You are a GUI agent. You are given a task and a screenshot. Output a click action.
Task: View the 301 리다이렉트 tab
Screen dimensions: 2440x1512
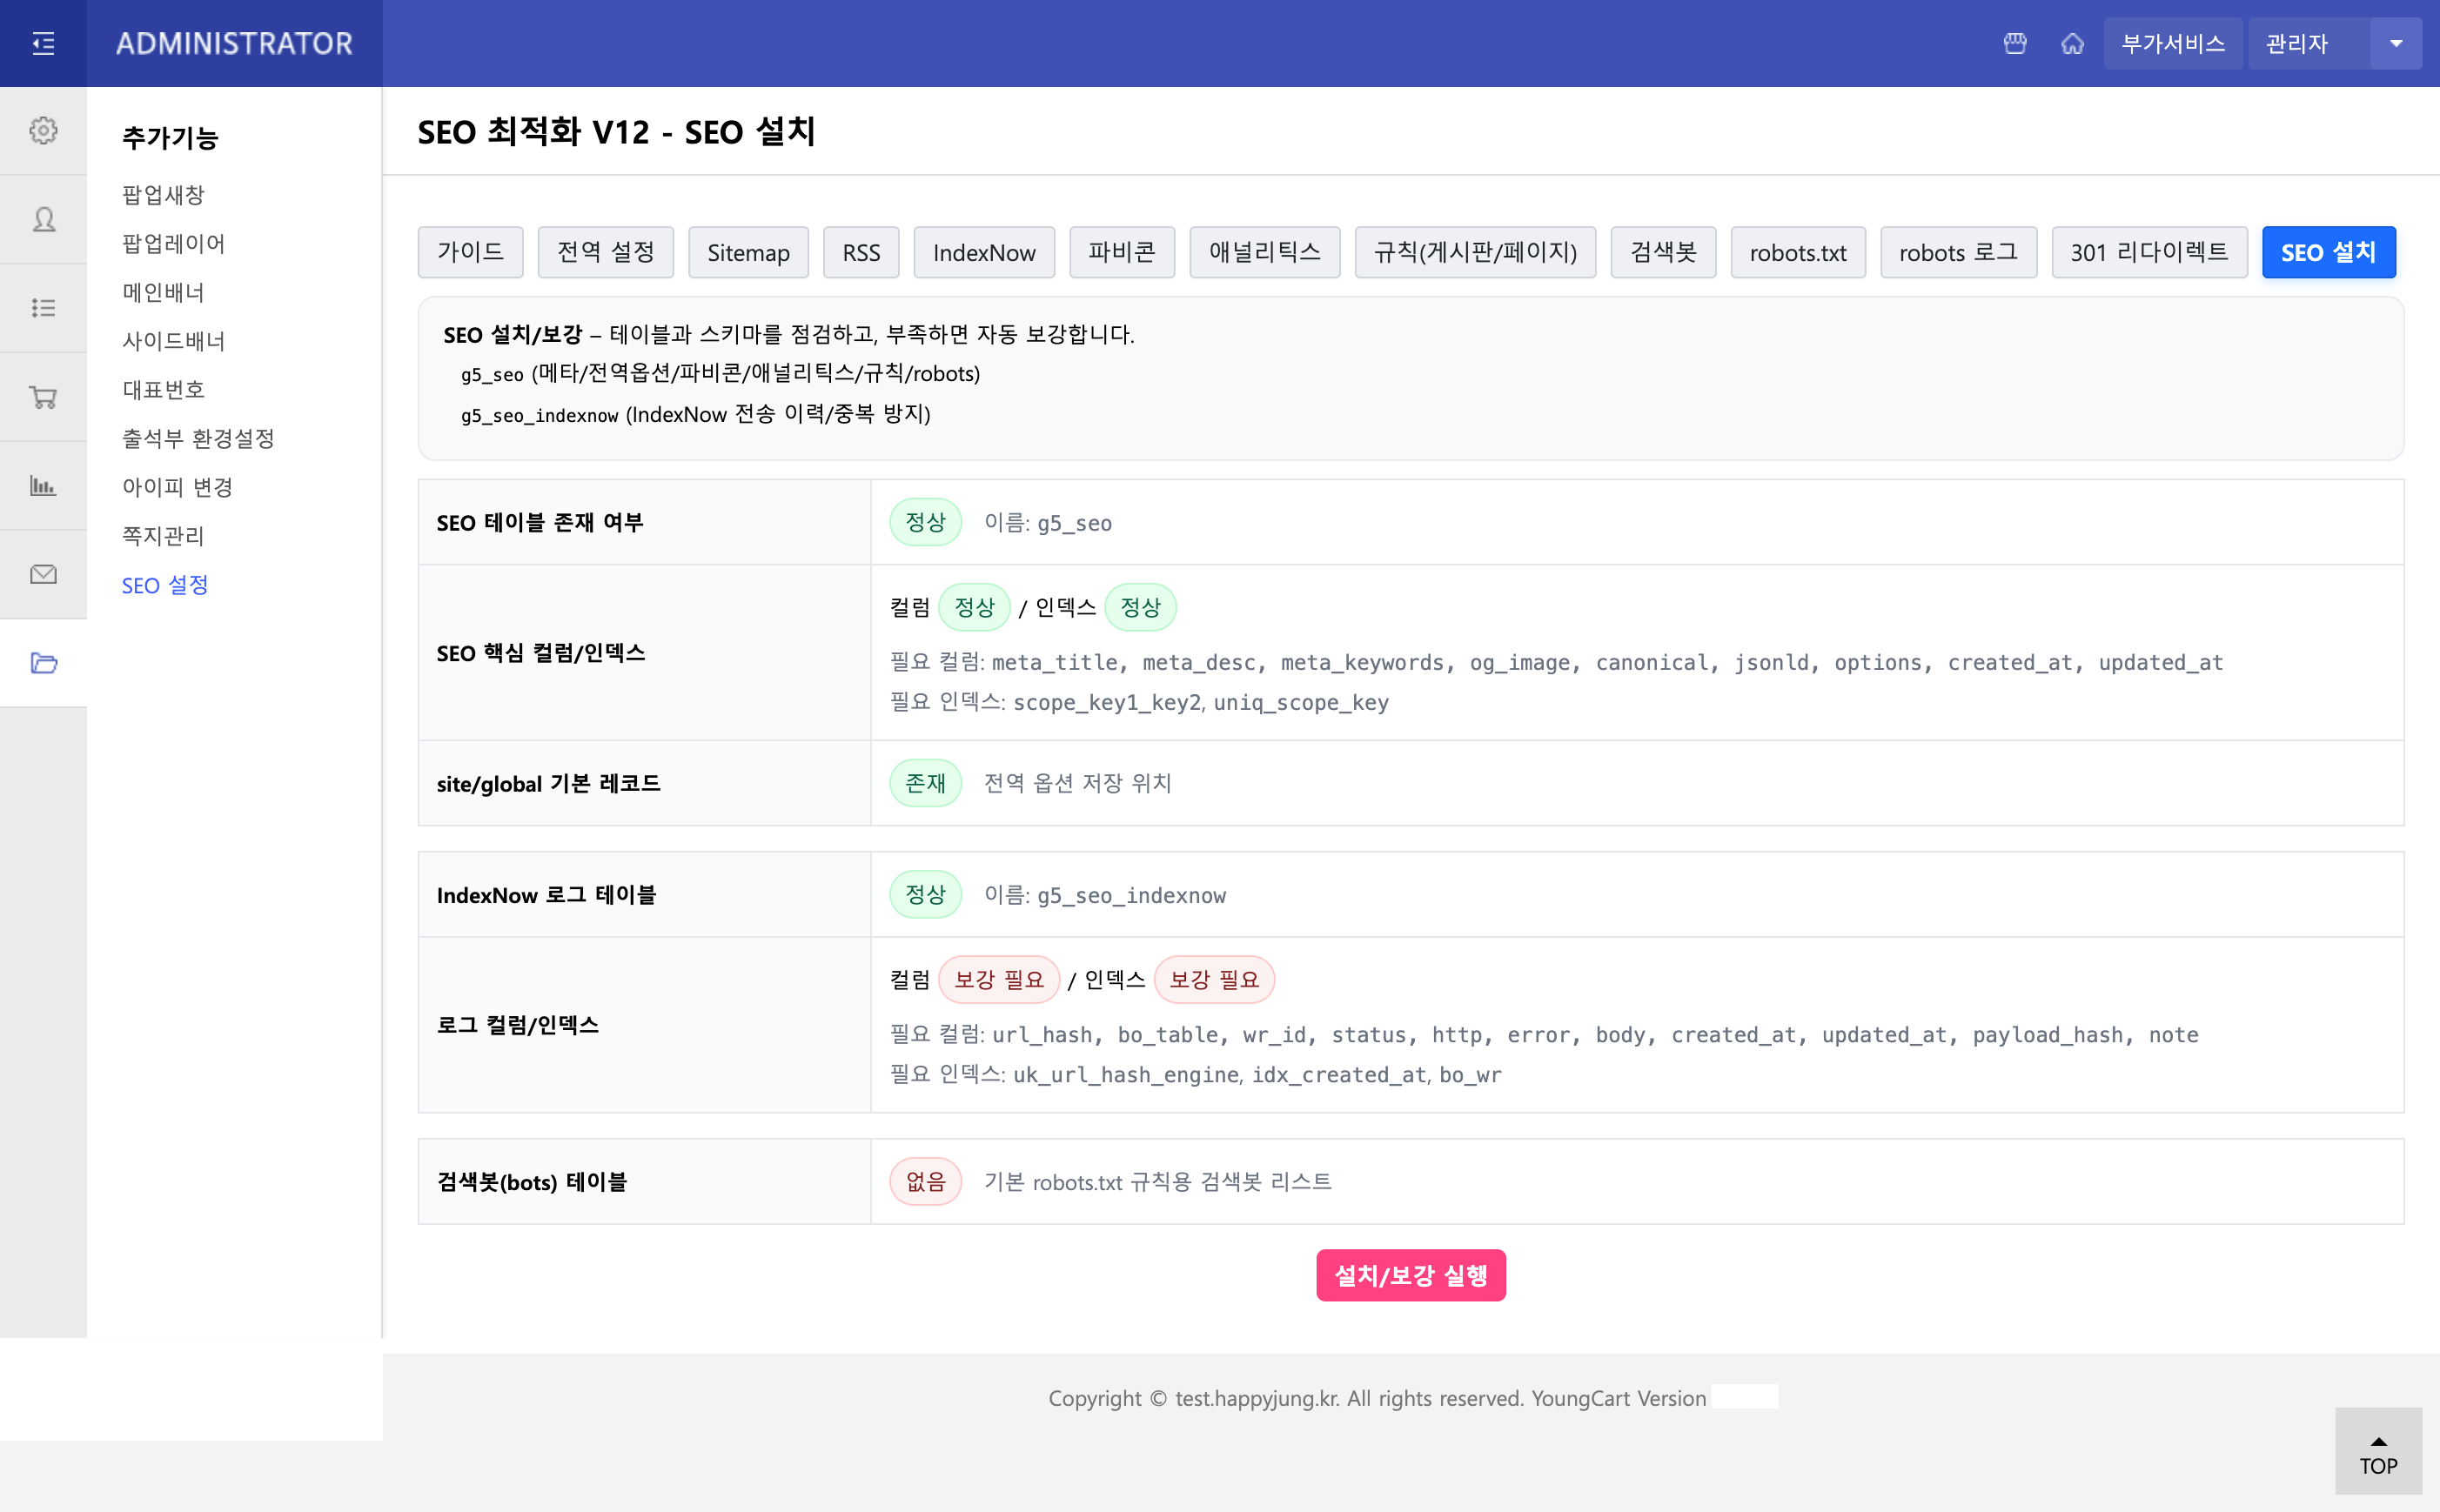(2149, 252)
